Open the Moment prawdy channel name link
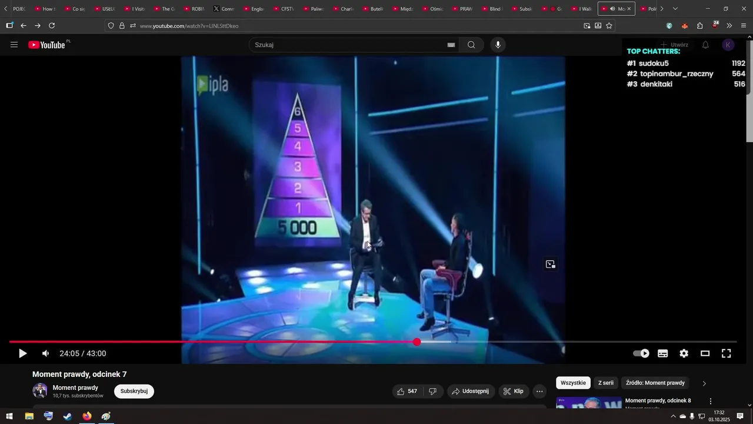The height and width of the screenshot is (424, 753). coord(75,387)
